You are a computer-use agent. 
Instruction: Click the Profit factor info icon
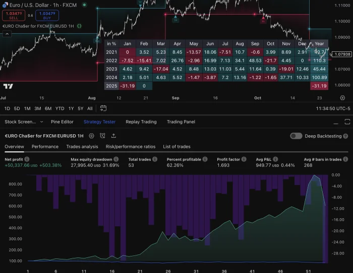[x=244, y=159]
